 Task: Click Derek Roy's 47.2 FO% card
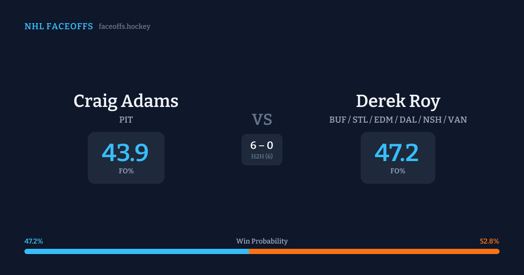[x=398, y=158]
